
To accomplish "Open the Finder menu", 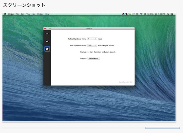I will [x=11, y=14].
